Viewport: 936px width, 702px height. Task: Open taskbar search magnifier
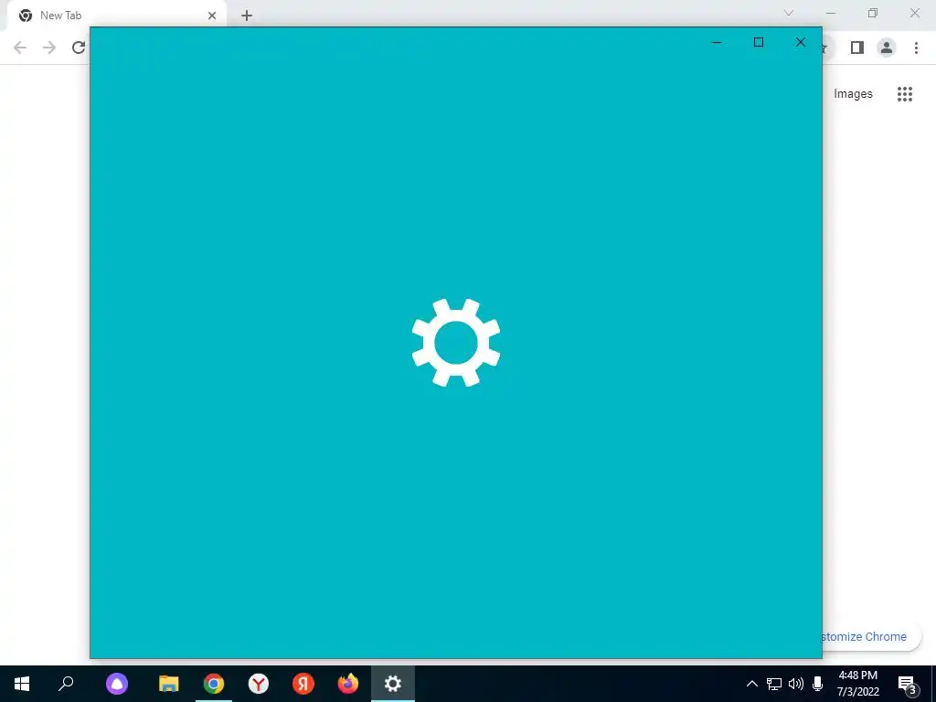66,683
